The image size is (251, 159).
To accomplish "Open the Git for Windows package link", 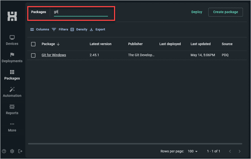I will (54, 55).
